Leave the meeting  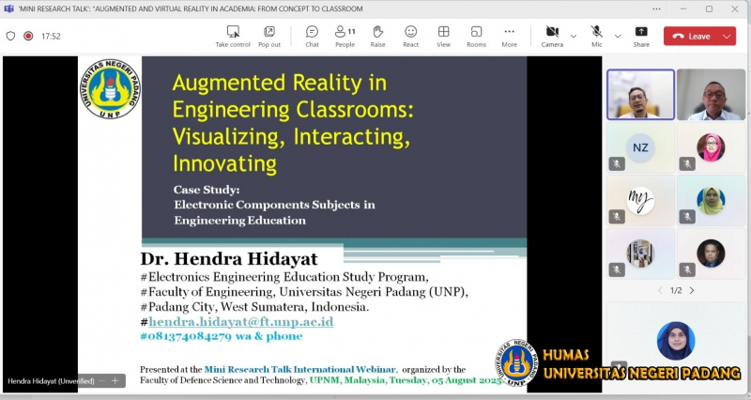692,37
